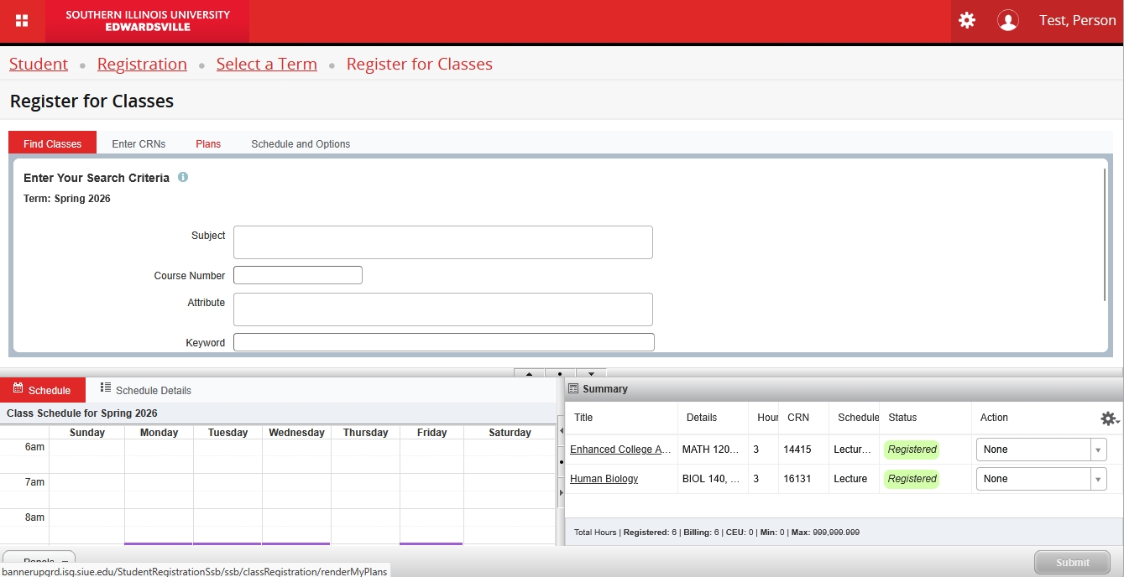Viewport: 1124px width, 577px height.
Task: Collapse schedule panel using left arrow on vertical splitter
Action: (x=560, y=430)
